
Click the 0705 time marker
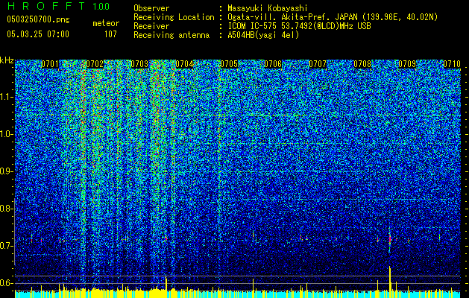(229, 64)
